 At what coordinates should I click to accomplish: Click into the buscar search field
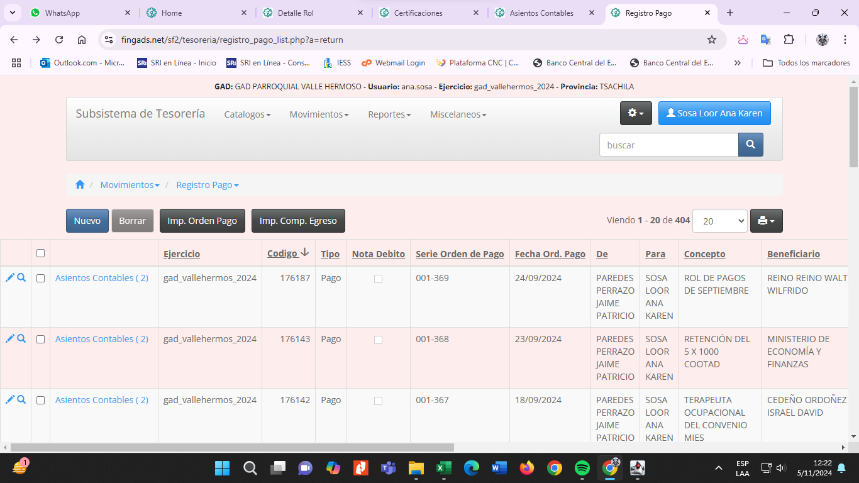668,145
